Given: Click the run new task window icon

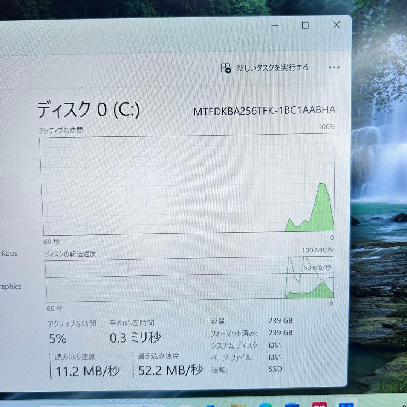Looking at the screenshot, I should 225,67.
